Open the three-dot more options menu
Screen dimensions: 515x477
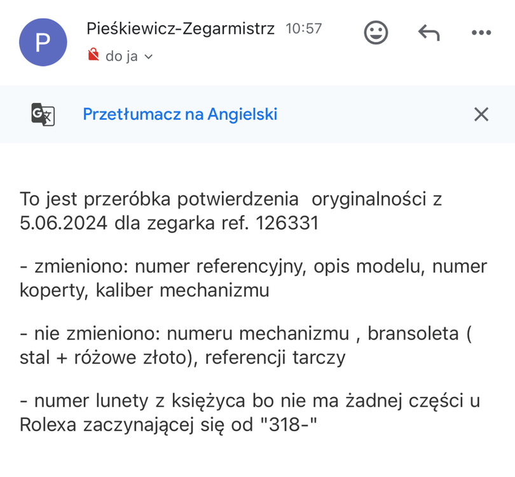click(x=481, y=32)
